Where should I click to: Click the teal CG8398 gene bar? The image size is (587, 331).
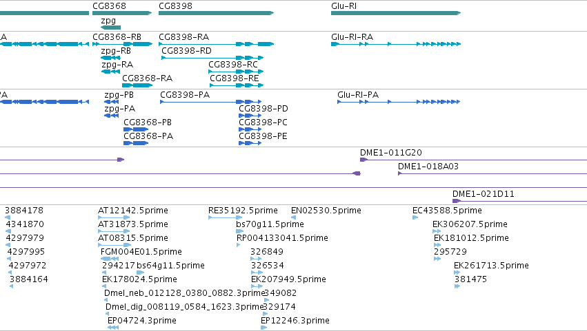point(217,13)
